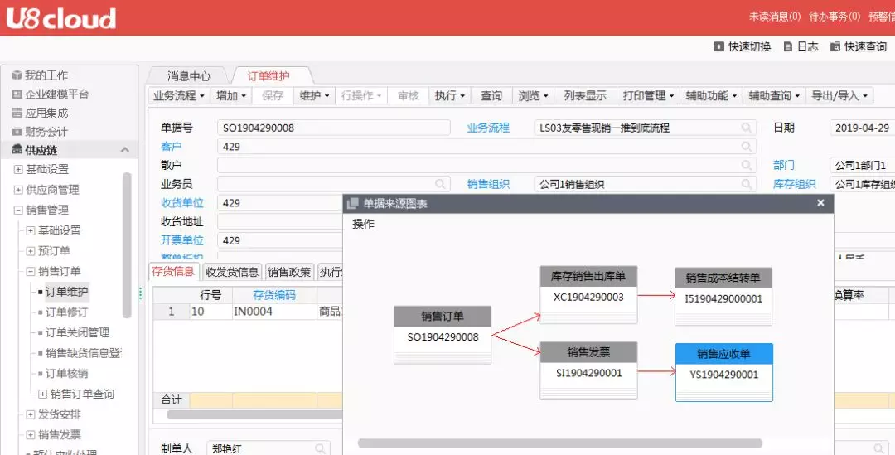
Task: Expand the 销售发票 tree node
Action: coord(31,435)
